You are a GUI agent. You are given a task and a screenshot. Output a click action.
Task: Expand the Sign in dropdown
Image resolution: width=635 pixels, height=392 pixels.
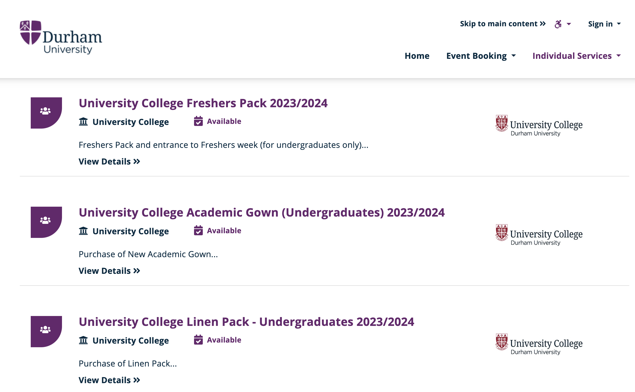pyautogui.click(x=604, y=24)
